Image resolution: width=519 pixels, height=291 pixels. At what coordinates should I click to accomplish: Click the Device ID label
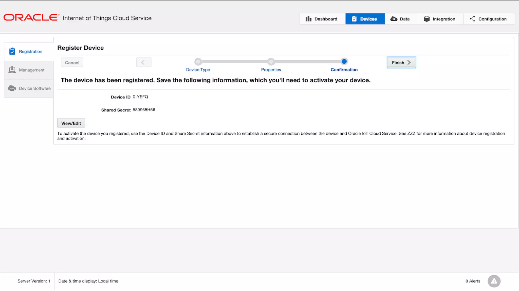click(x=121, y=97)
